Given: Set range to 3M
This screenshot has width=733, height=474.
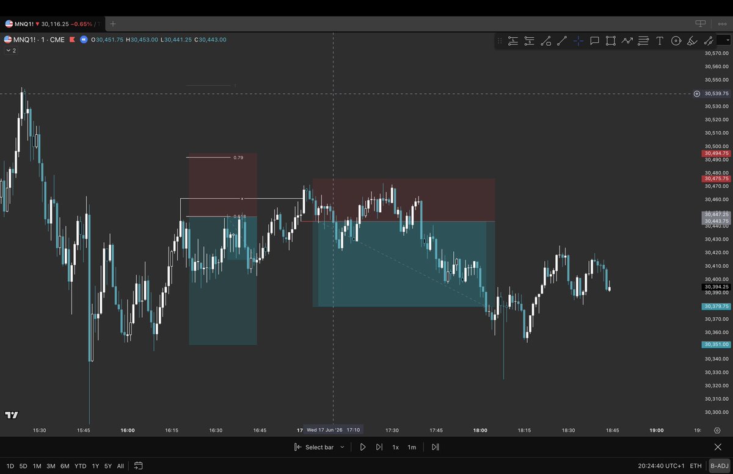Looking at the screenshot, I should click(51, 466).
